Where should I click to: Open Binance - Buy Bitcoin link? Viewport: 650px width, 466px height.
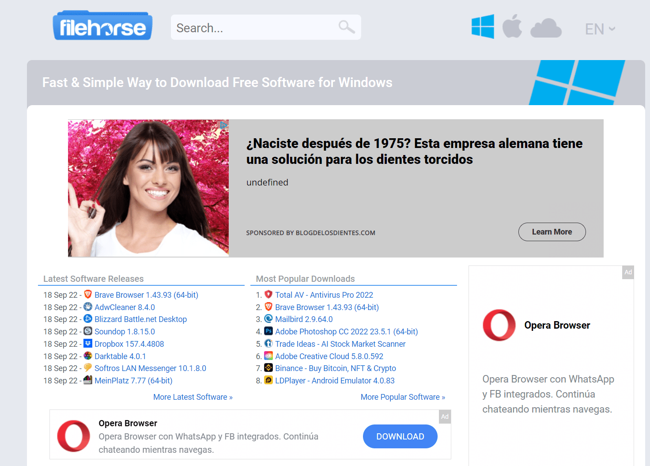point(336,368)
